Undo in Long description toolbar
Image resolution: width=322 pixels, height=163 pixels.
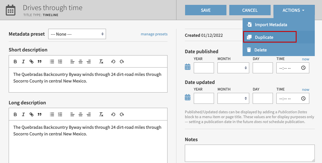(x=113, y=114)
